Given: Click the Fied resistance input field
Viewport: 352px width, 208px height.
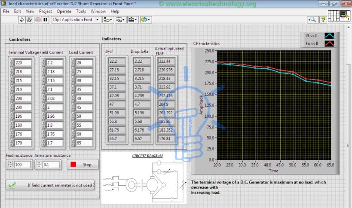Looking at the screenshot, I should [x=22, y=165].
